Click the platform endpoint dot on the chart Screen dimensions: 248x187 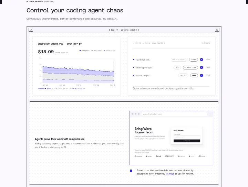114,76
